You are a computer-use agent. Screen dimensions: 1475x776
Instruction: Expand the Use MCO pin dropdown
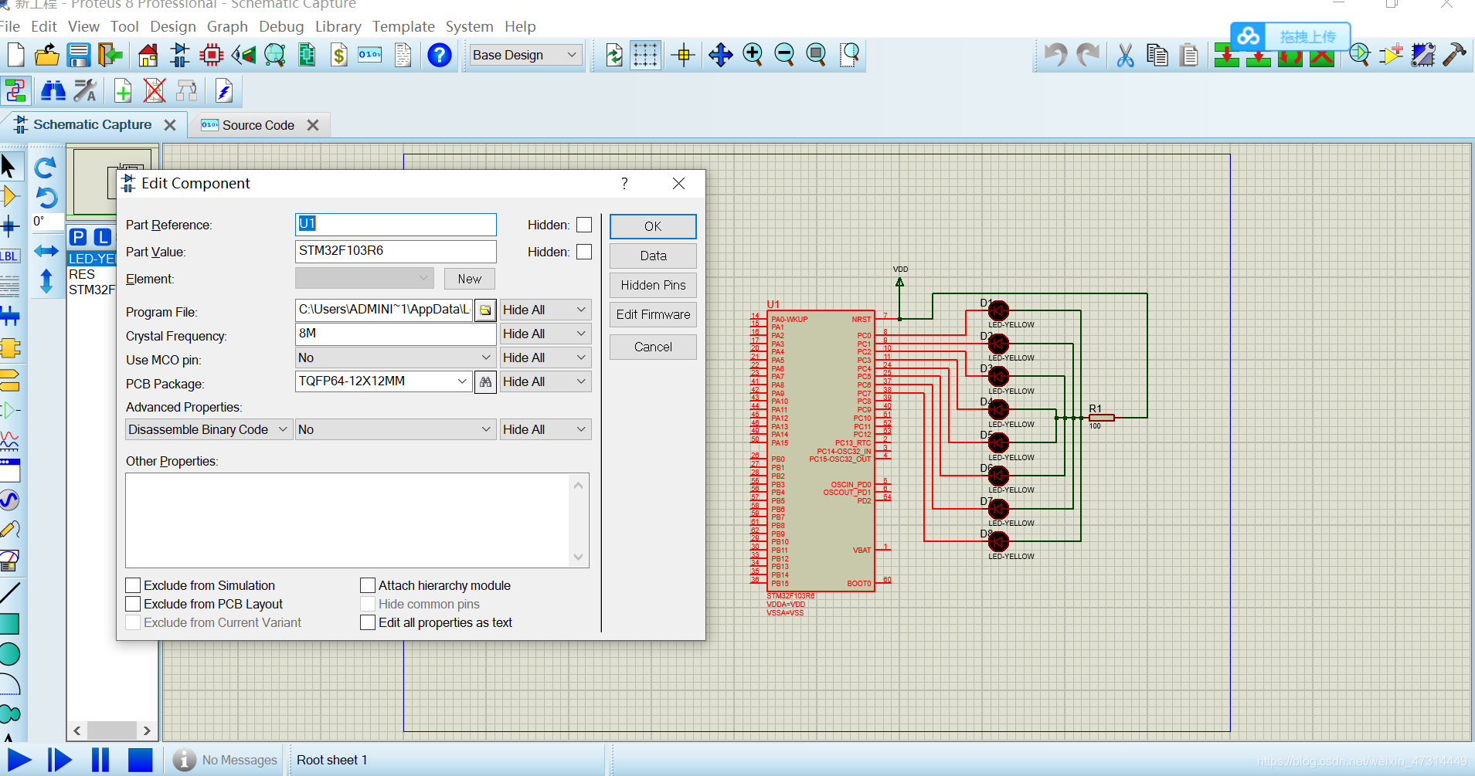[x=485, y=358]
